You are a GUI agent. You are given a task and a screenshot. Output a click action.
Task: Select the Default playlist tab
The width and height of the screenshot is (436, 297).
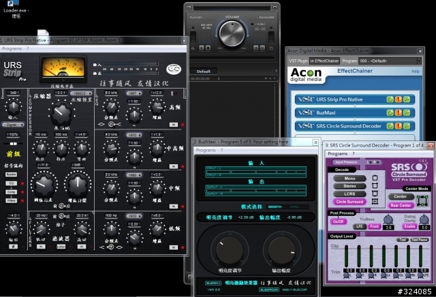point(204,72)
